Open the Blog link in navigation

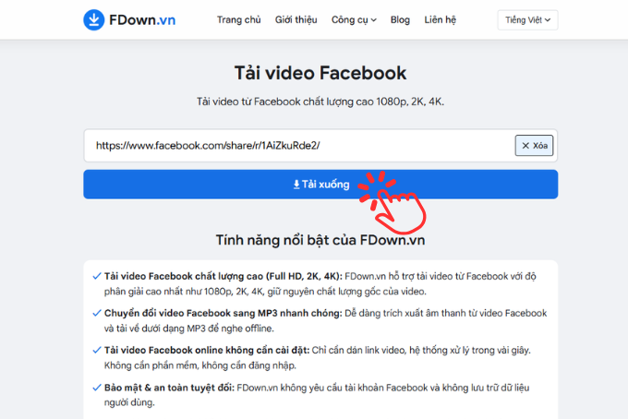pyautogui.click(x=400, y=19)
